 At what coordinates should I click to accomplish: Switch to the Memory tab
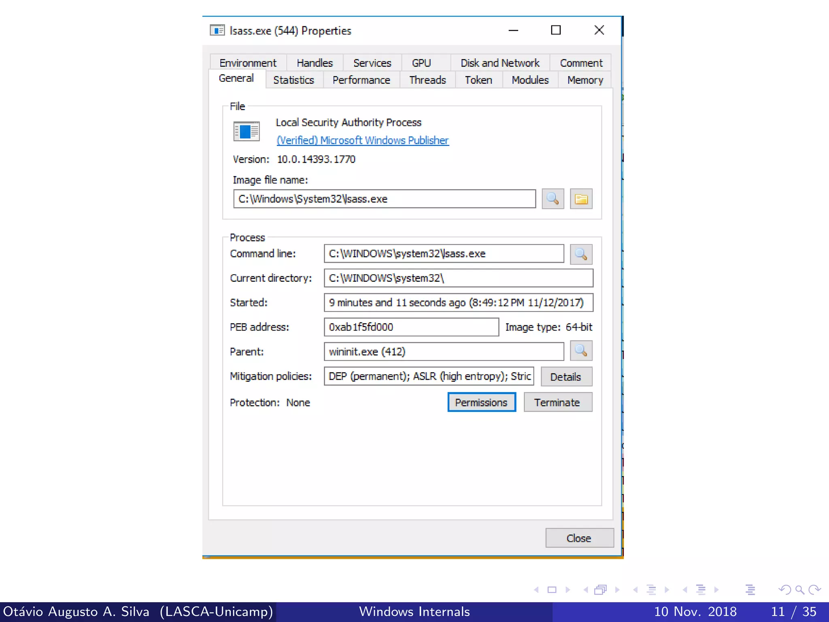[585, 80]
